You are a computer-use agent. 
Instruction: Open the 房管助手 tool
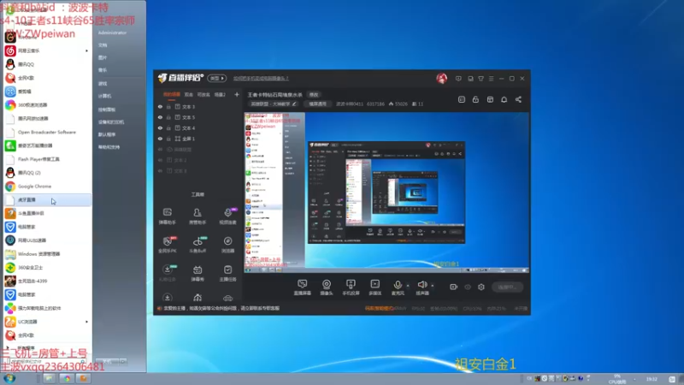tap(198, 216)
